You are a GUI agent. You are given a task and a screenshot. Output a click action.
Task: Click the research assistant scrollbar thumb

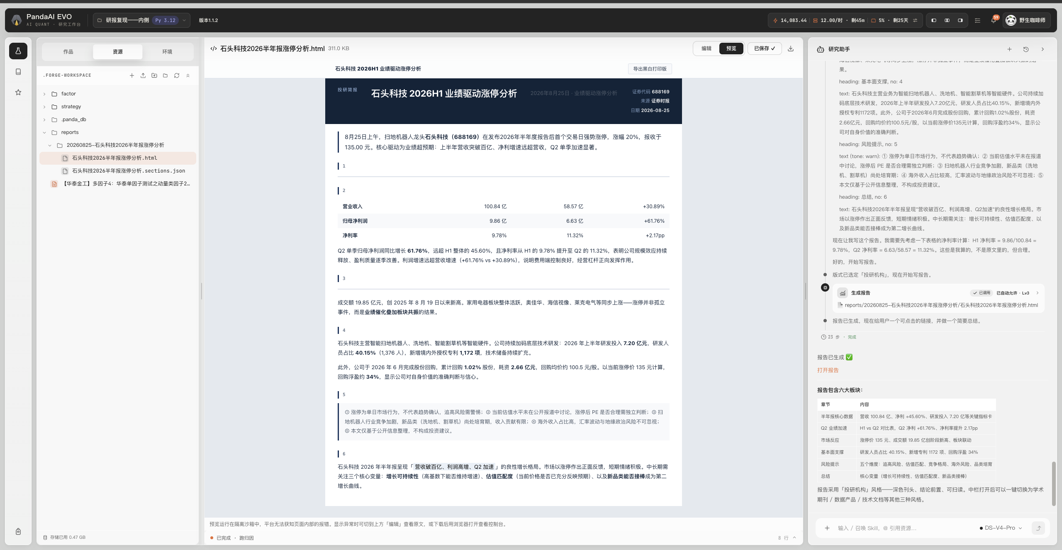[x=1054, y=483]
